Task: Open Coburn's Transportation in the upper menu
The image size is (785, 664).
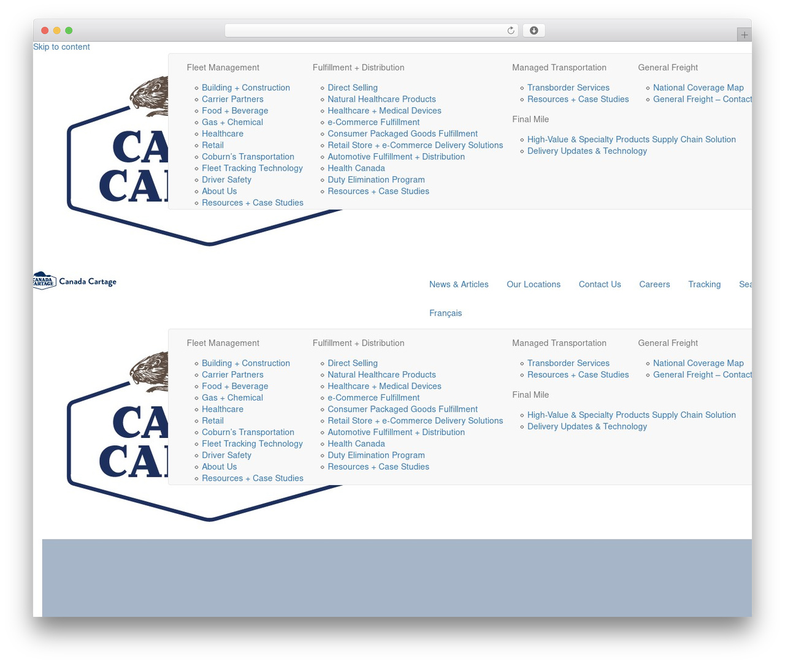Action: (x=248, y=157)
